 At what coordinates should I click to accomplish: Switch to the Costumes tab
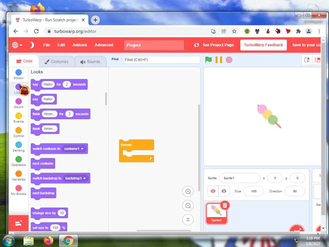[57, 61]
